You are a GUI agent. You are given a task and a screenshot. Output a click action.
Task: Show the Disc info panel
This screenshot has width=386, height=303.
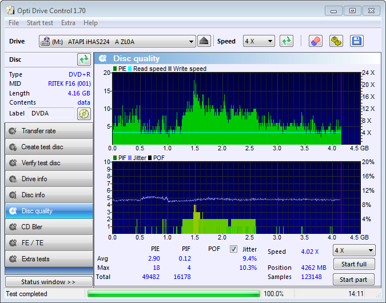pos(49,195)
